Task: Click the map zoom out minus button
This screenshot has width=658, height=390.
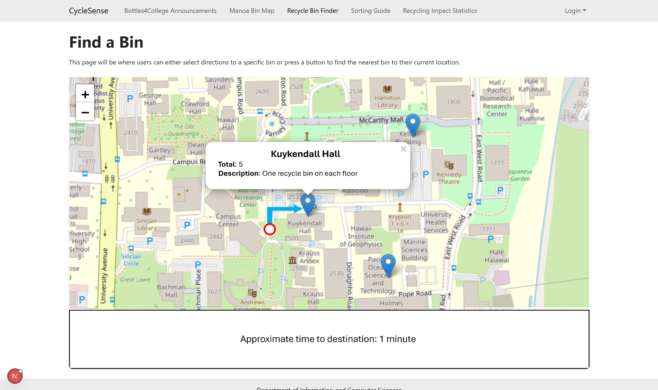Action: click(85, 113)
